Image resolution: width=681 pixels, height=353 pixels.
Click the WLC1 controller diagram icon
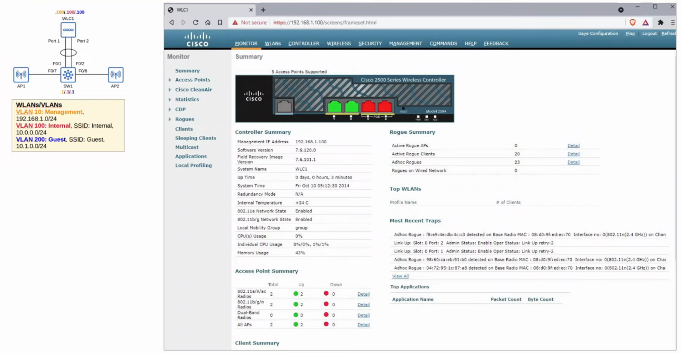tap(68, 30)
